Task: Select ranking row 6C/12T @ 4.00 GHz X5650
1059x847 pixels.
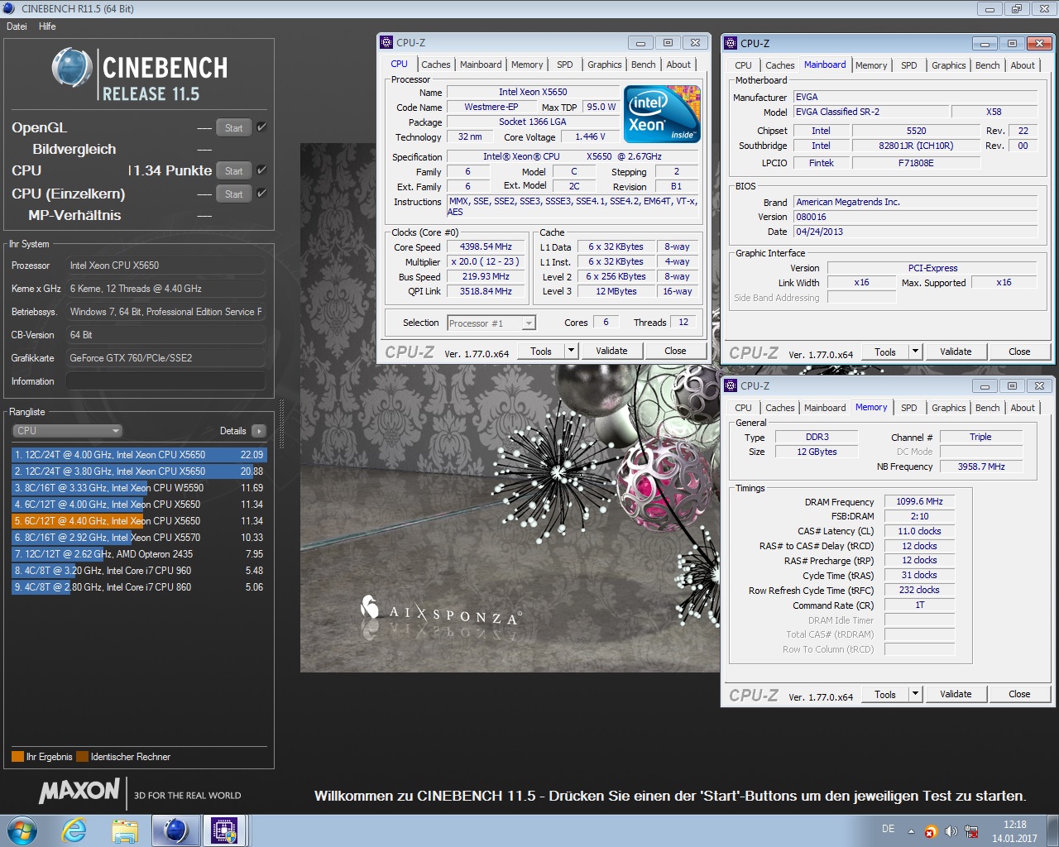Action: point(139,505)
